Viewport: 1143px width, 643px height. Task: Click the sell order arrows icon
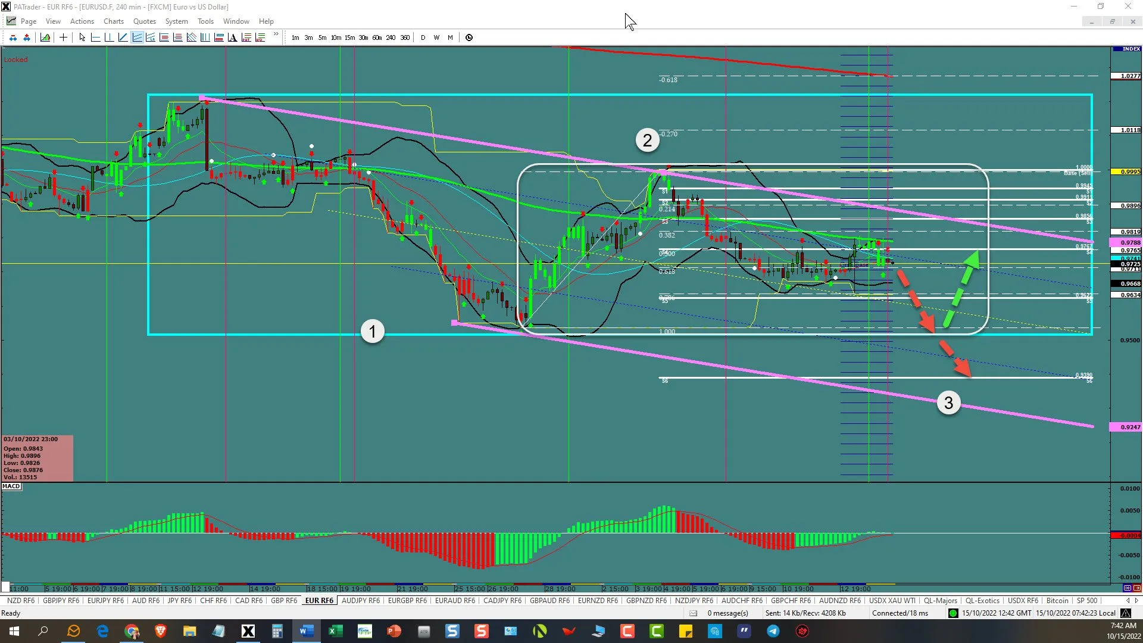[13, 38]
